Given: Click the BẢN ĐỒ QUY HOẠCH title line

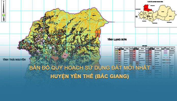Looking at the screenshot, I should [x=90, y=68].
